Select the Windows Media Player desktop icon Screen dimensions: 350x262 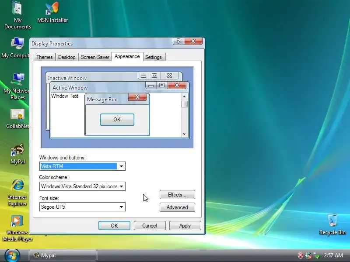[17, 228]
